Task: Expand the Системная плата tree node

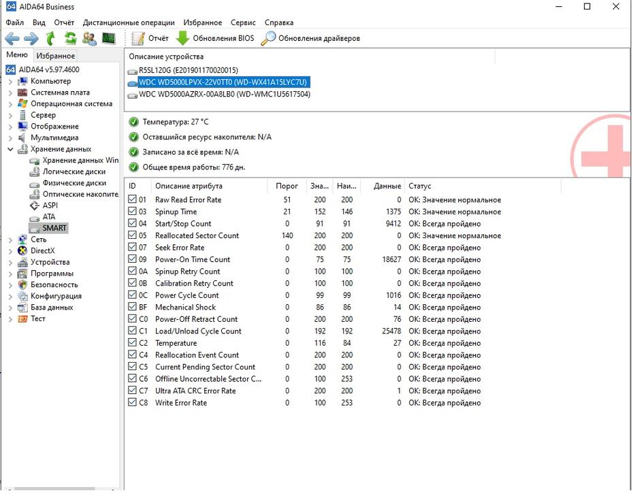Action: 10,93
